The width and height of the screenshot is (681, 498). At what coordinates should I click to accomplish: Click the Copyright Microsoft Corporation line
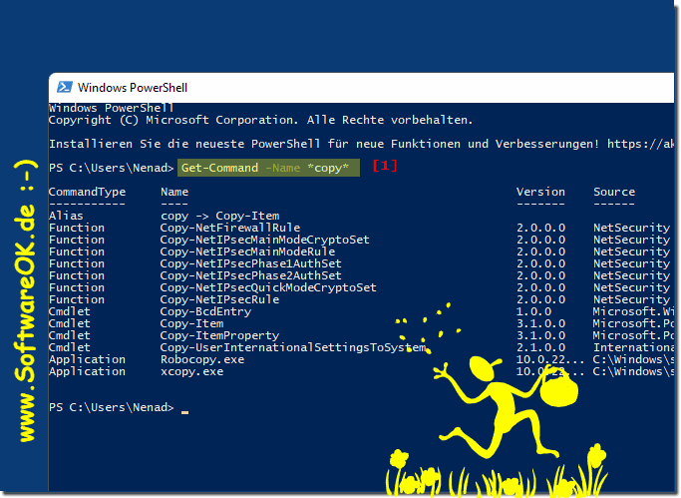click(x=260, y=120)
